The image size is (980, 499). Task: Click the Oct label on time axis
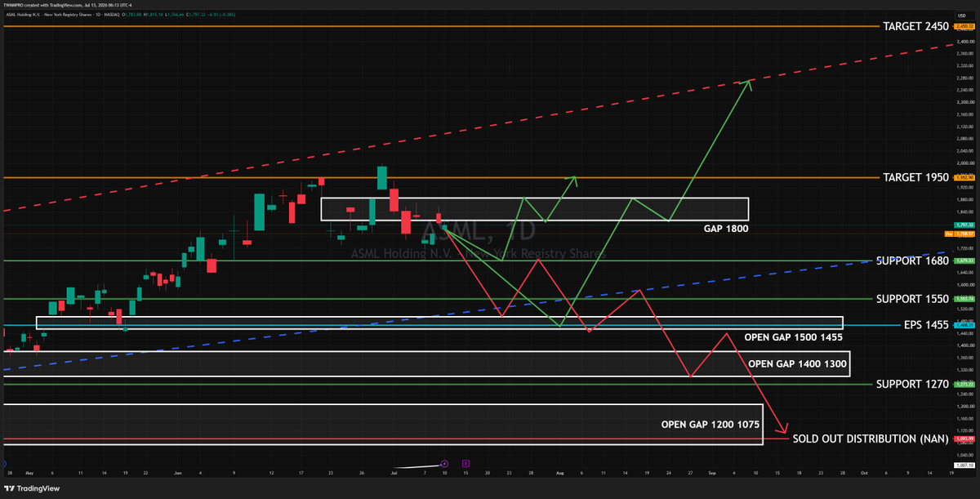863,473
